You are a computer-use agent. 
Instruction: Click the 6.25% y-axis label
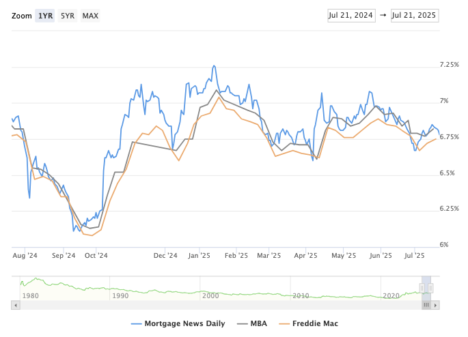pyautogui.click(x=449, y=209)
